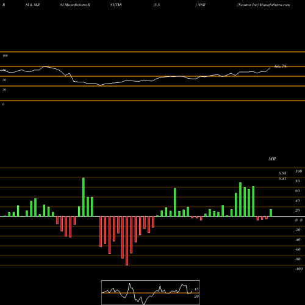
Task: Click the -40 label on the MR axis
Action: click(298, 240)
